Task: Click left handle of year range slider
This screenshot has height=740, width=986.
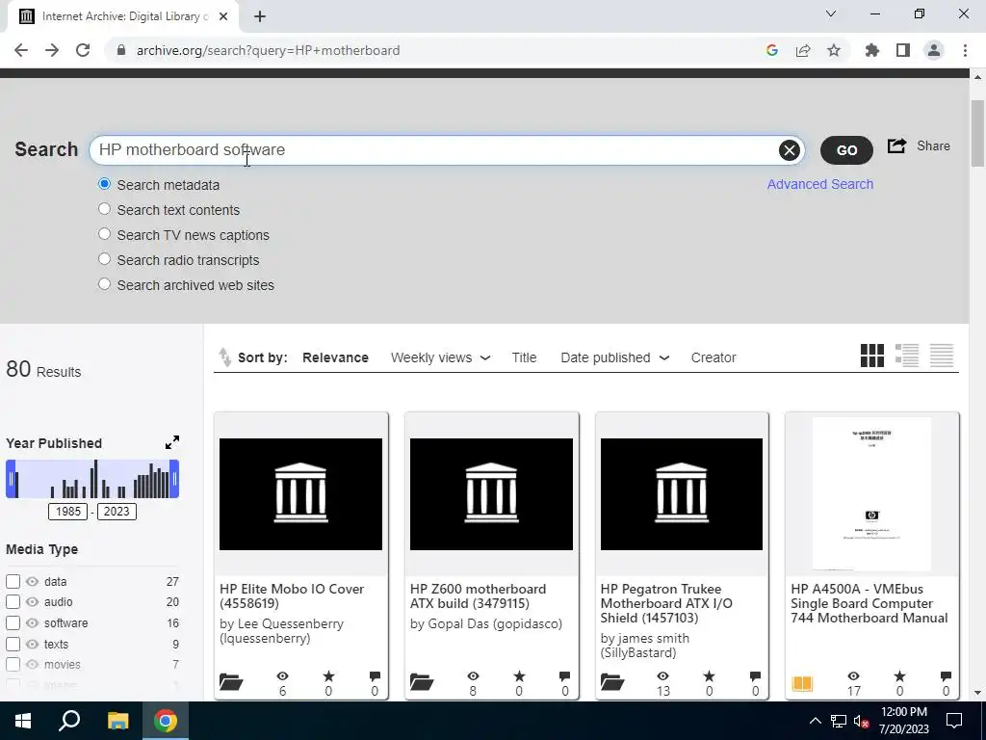Action: click(11, 479)
